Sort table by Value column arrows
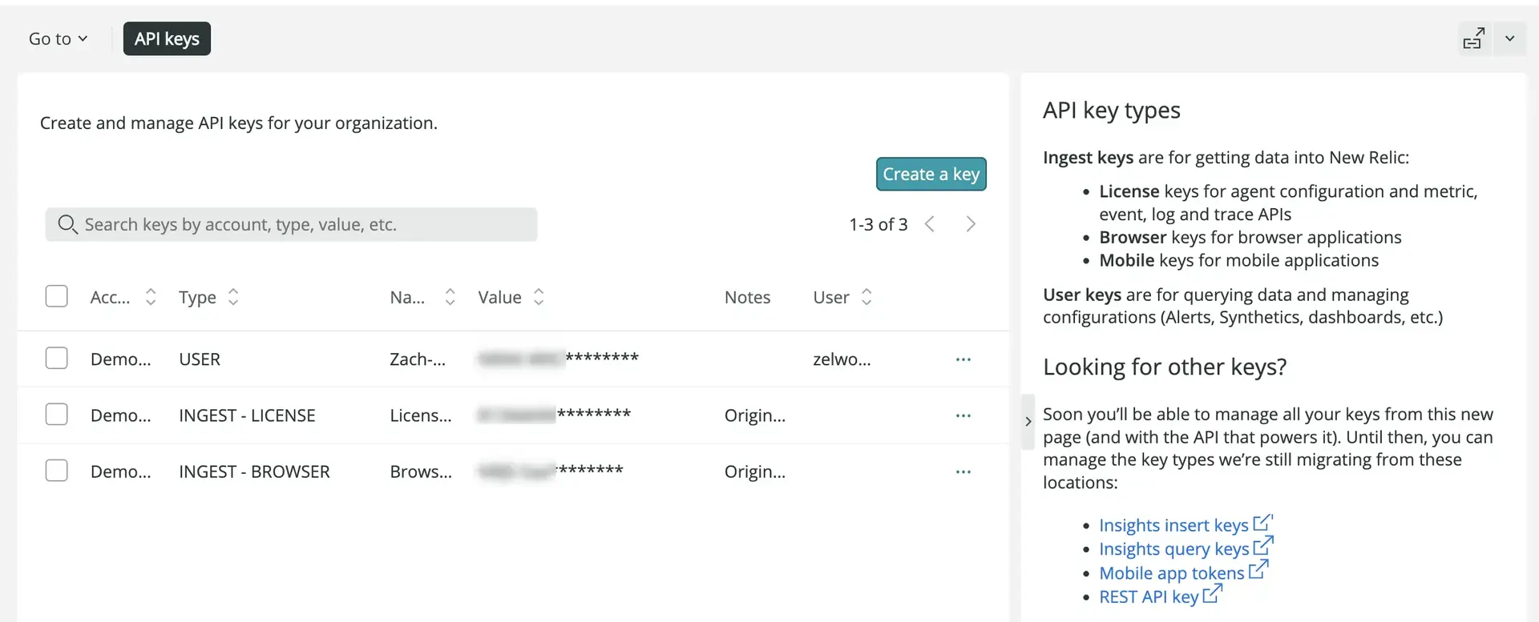 pyautogui.click(x=539, y=297)
